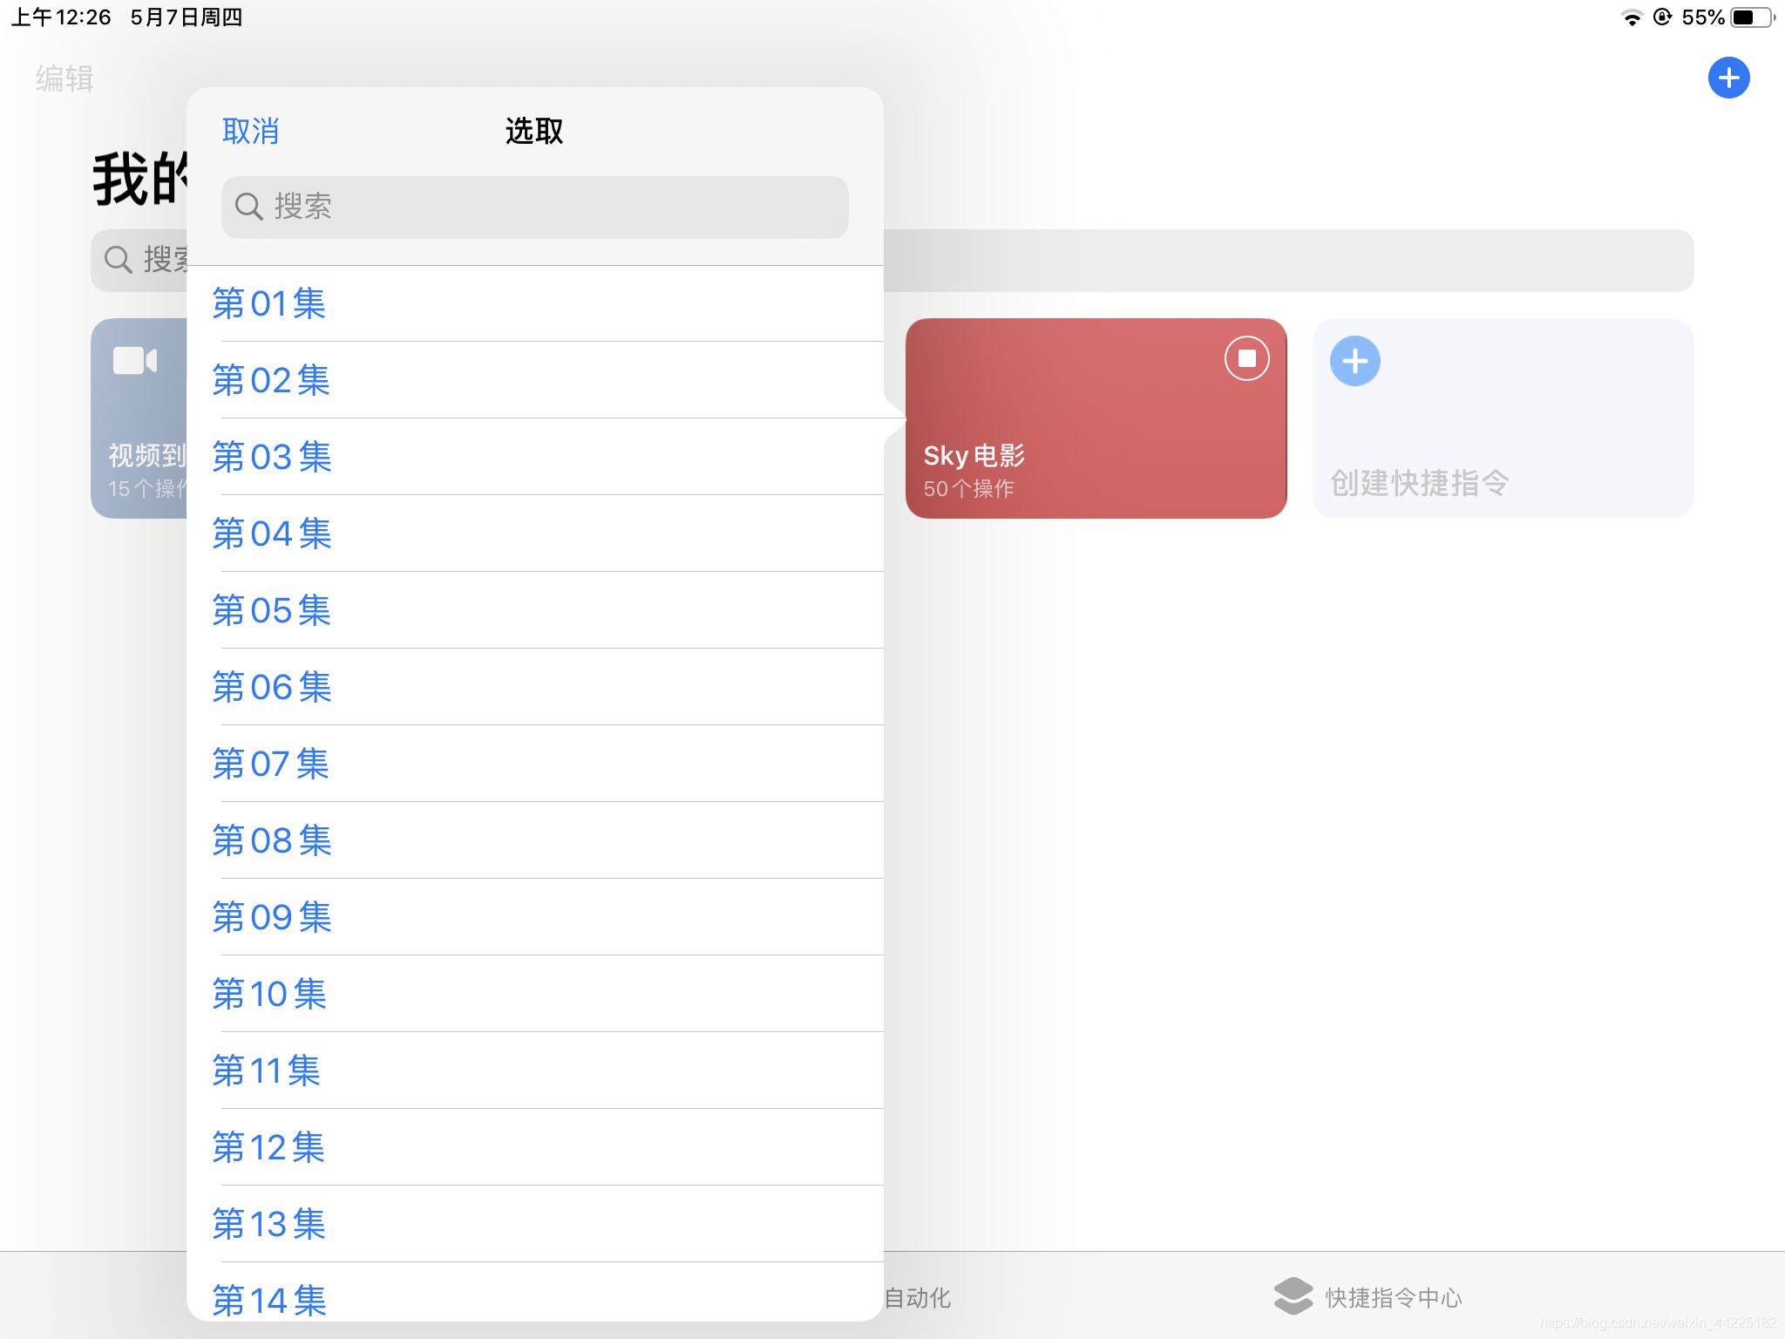Tap the 第07集 row
The height and width of the screenshot is (1339, 1785).
[x=534, y=764]
